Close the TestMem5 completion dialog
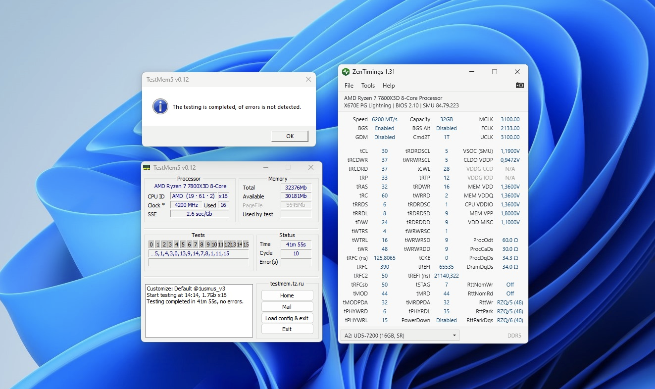This screenshot has height=389, width=655. [x=308, y=79]
